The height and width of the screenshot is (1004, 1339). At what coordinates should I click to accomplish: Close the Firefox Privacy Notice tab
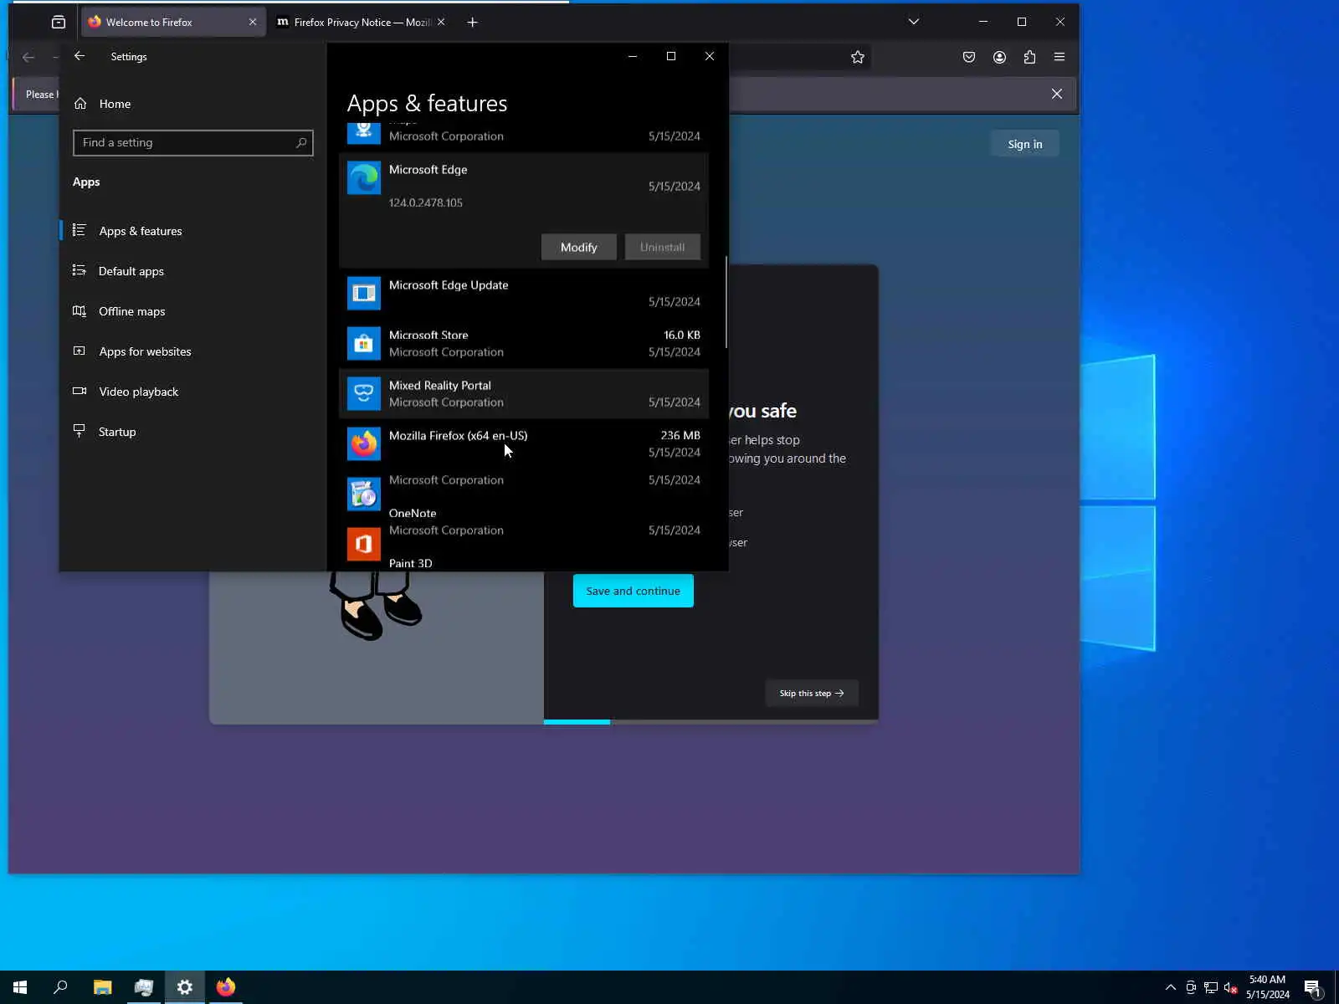click(441, 23)
